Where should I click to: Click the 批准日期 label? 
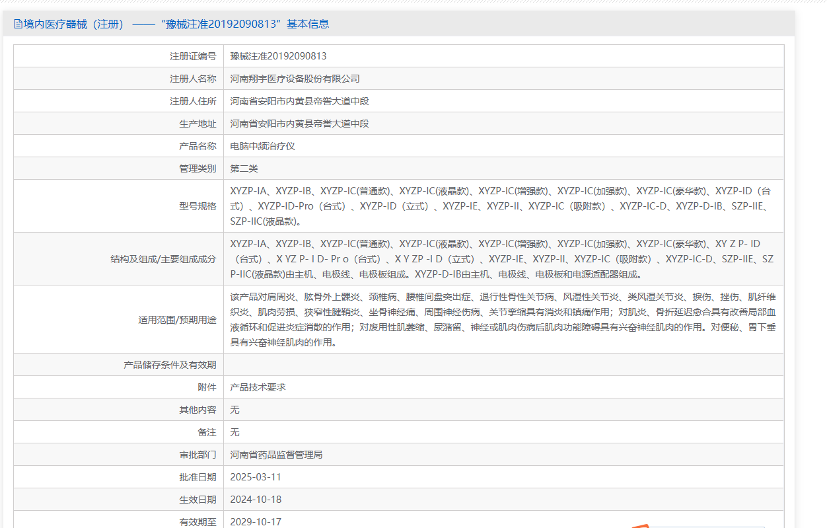point(198,477)
